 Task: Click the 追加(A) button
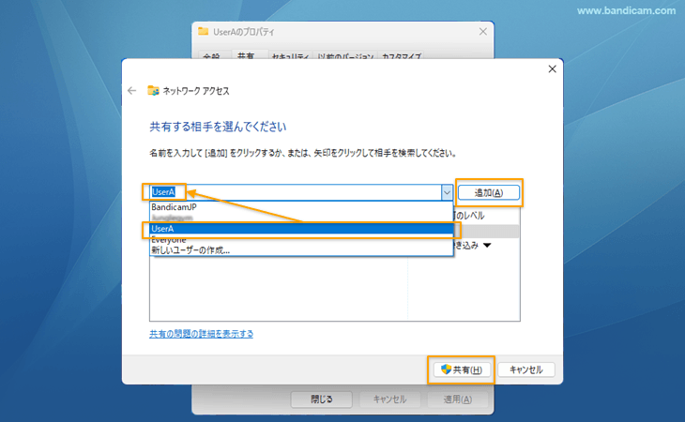pos(489,192)
